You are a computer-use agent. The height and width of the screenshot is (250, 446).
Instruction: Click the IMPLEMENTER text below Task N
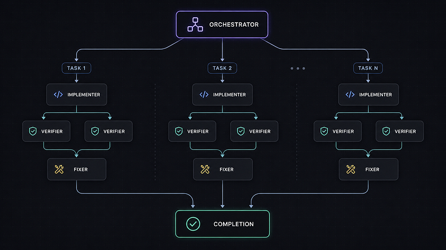(375, 94)
